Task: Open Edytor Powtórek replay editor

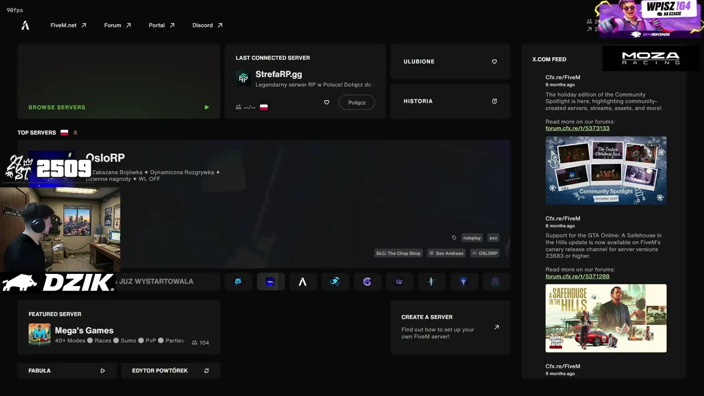Action: click(171, 371)
